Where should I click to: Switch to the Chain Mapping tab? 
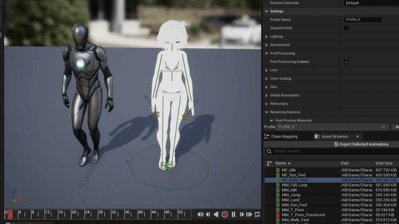tap(285, 136)
